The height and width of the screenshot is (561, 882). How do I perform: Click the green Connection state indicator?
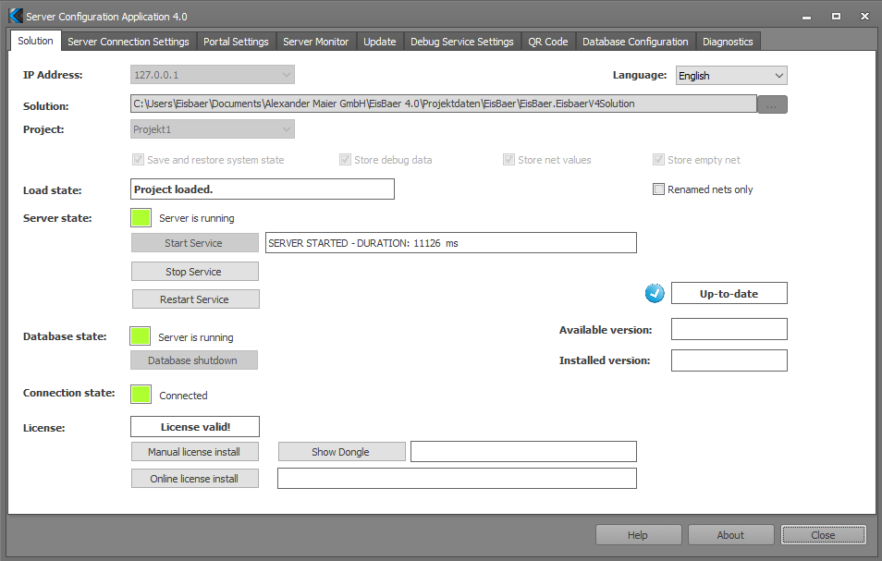(x=141, y=394)
